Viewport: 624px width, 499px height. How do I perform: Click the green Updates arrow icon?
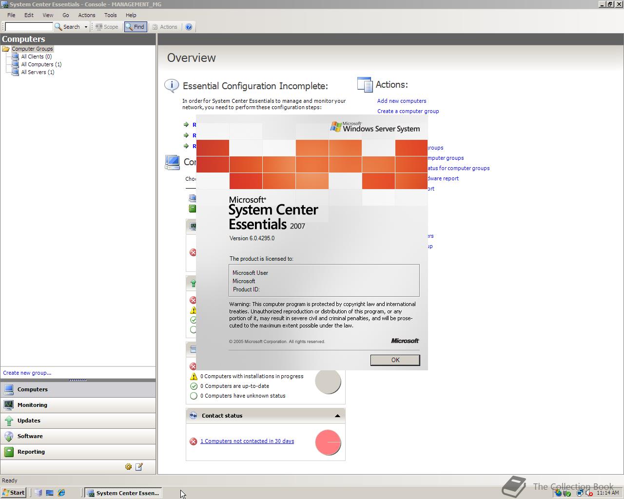pos(8,421)
